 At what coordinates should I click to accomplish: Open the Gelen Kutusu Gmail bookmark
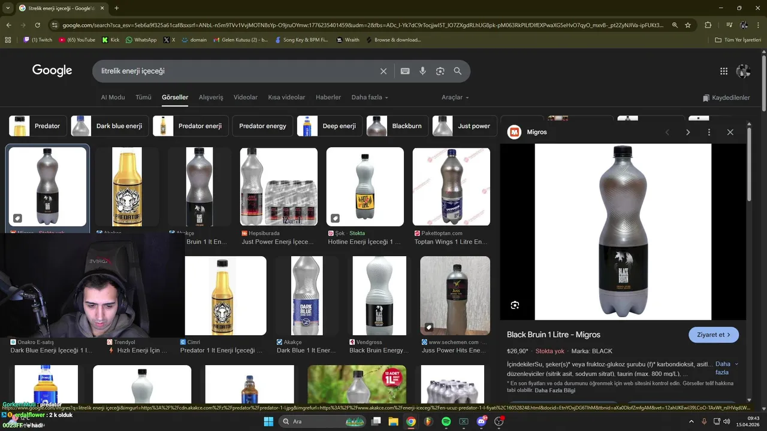tap(240, 40)
